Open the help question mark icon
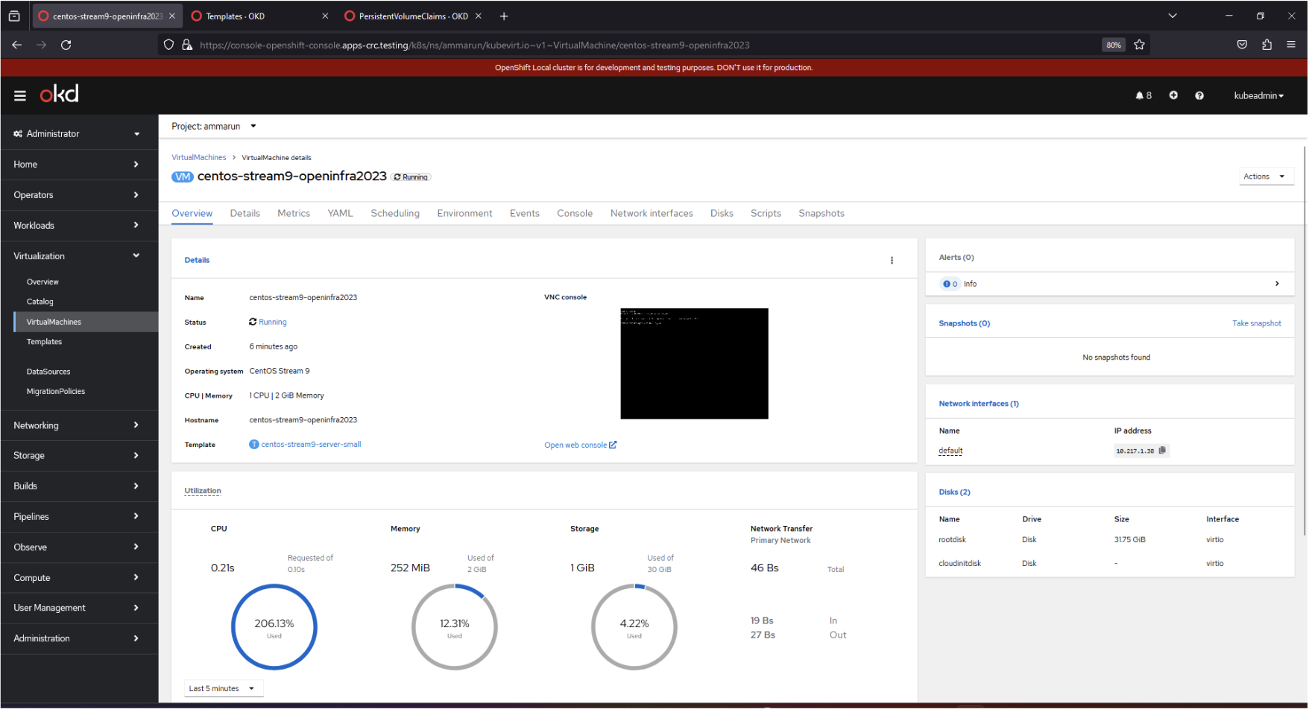 (x=1199, y=95)
